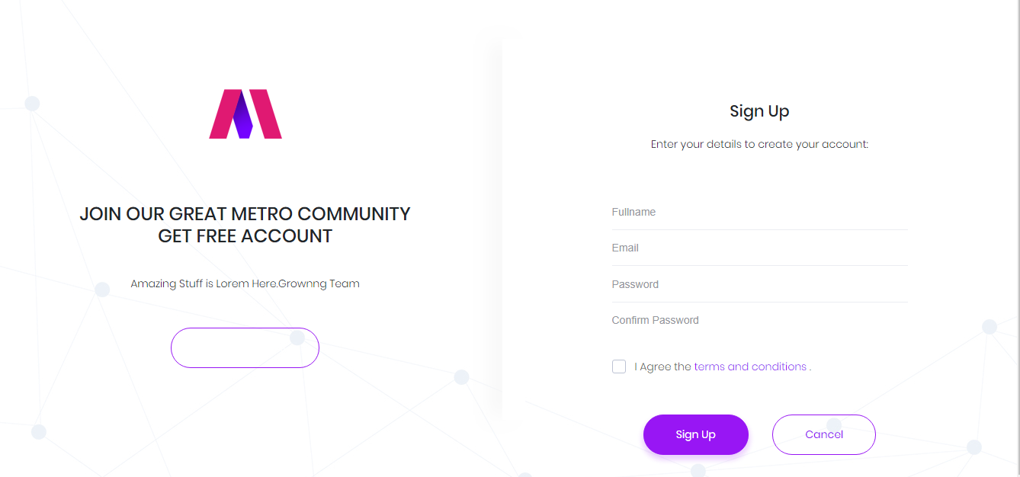Focus the Fullname input field
Screen dimensions: 1020x477
tap(760, 212)
